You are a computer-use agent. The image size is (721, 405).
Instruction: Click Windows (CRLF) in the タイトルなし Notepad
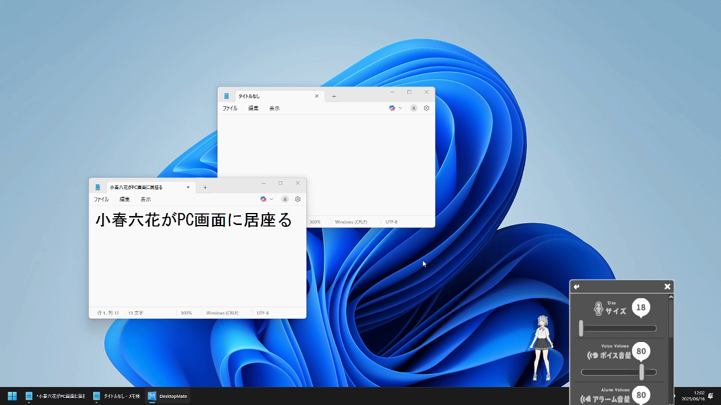point(351,222)
